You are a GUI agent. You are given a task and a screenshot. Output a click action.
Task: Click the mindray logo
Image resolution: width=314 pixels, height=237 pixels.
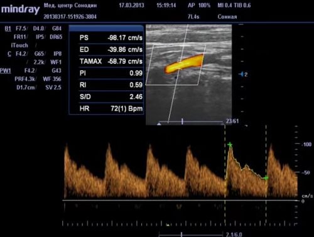pyautogui.click(x=20, y=9)
